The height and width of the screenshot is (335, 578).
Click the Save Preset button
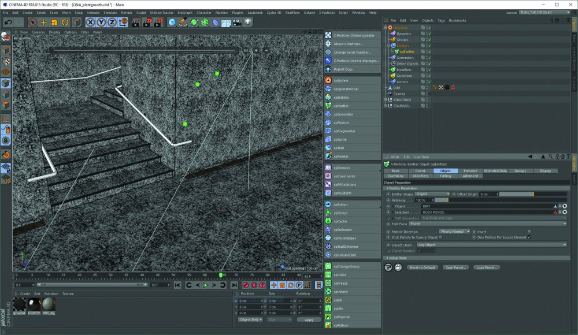point(455,267)
